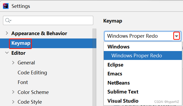Click the Windows Proper Redo combo box

[x=142, y=36]
